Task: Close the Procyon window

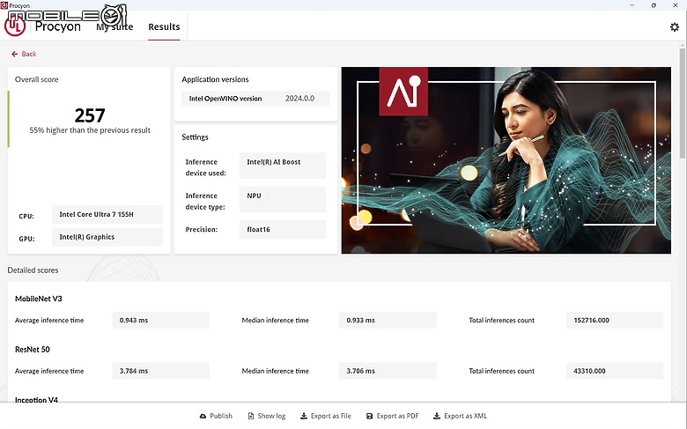Action: [676, 5]
